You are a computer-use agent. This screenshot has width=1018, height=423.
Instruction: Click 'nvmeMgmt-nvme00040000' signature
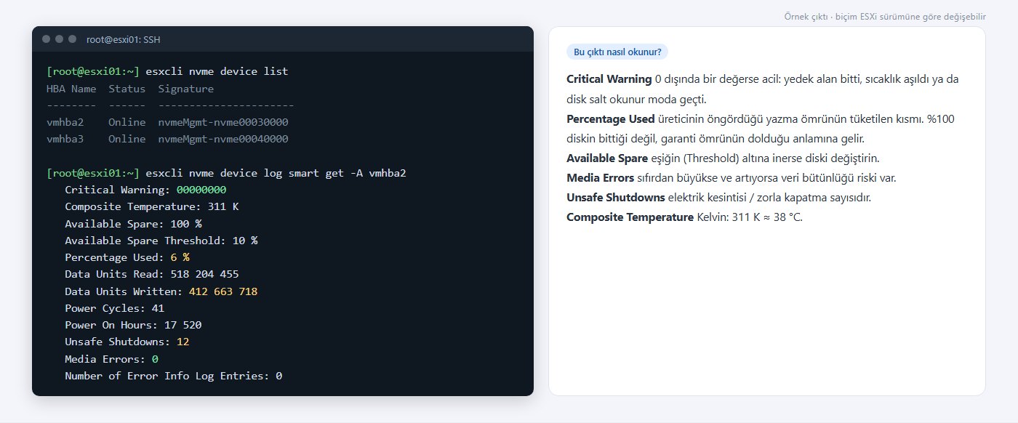coord(223,139)
